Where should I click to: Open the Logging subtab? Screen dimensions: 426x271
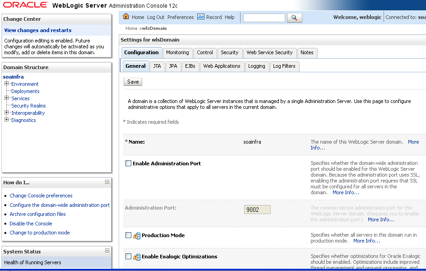point(257,66)
